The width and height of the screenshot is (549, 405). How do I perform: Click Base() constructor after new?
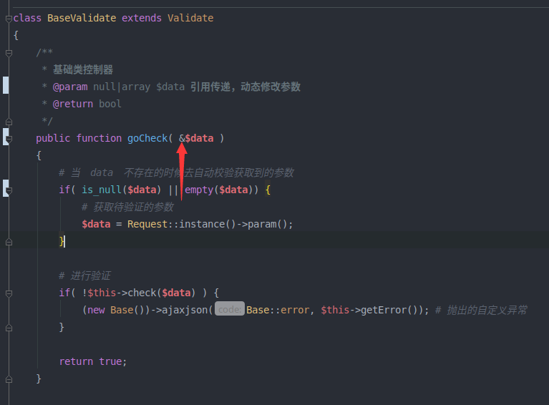pos(127,310)
